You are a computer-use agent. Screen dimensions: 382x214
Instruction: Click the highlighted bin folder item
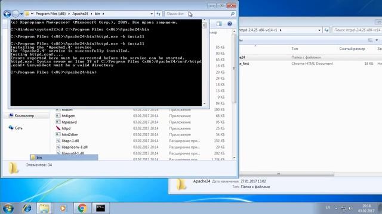(64, 158)
